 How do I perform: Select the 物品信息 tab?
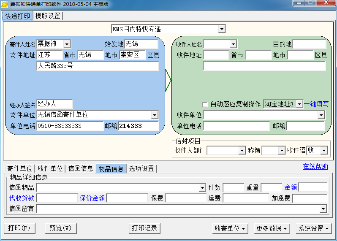coord(111,168)
